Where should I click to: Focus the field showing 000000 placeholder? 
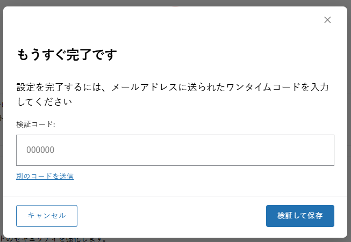[x=175, y=150]
